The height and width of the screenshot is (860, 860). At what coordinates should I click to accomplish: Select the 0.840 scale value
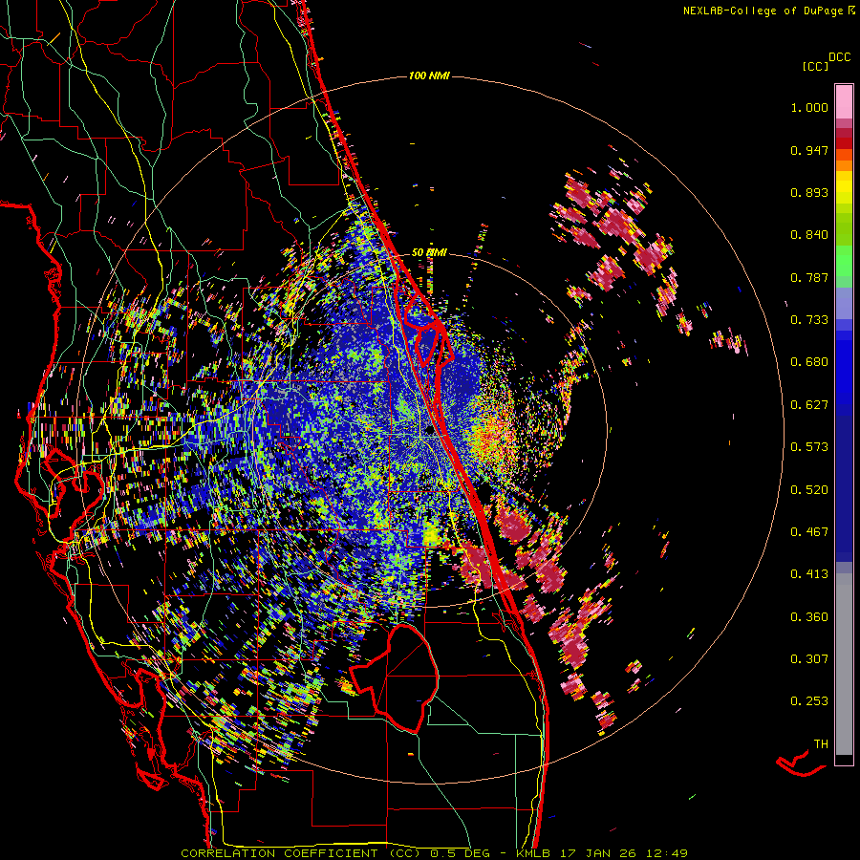[x=809, y=235]
